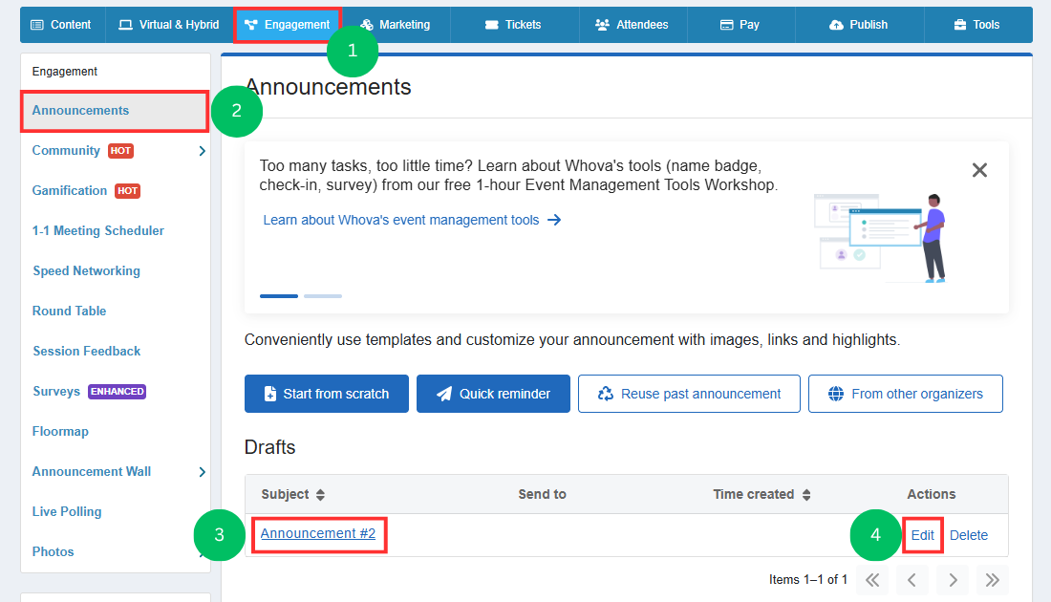
Task: Open the Marketing tab
Action: (x=396, y=25)
